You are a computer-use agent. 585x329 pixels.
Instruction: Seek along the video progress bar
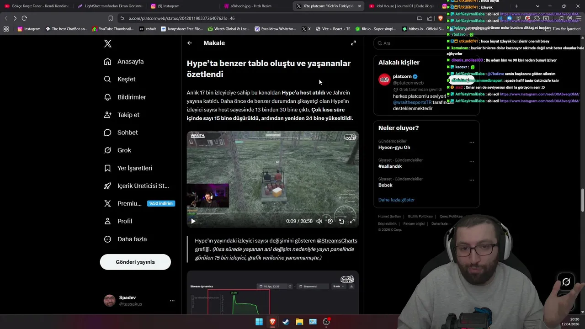272,213
